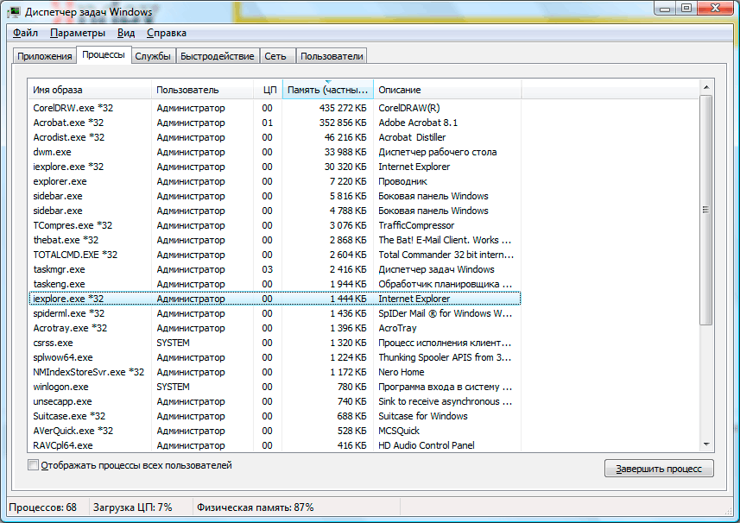Open the Справка menu

[166, 33]
